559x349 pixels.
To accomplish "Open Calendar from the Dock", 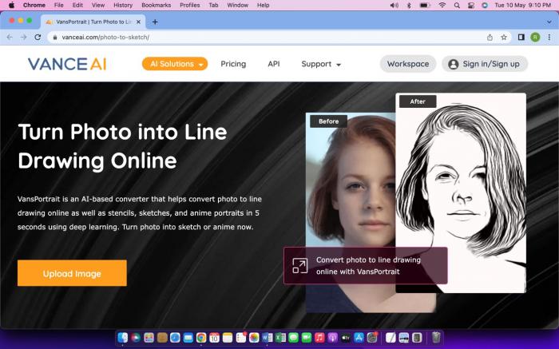I will click(x=214, y=337).
